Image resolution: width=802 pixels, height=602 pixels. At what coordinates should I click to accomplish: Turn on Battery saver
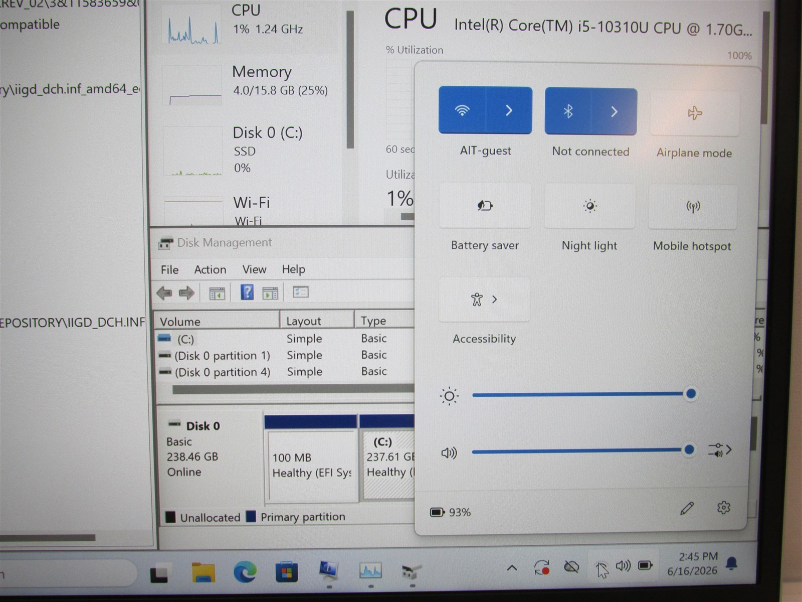pos(485,206)
